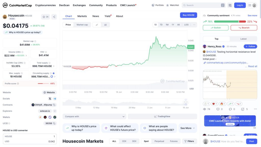Click the CoinMarketCap logo
The height and width of the screenshot is (147, 261).
click(x=17, y=5)
